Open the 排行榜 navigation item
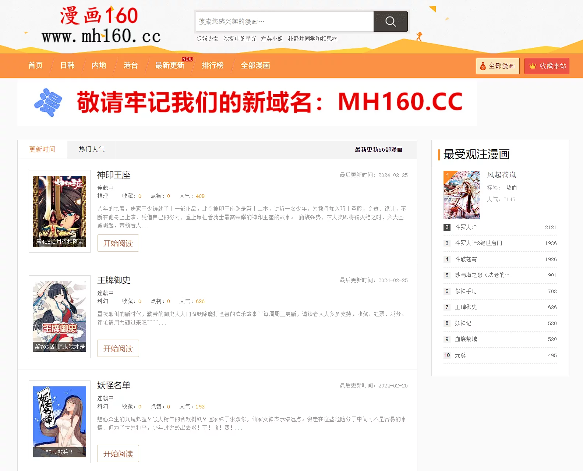Viewport: 583px width, 471px height. pos(212,65)
